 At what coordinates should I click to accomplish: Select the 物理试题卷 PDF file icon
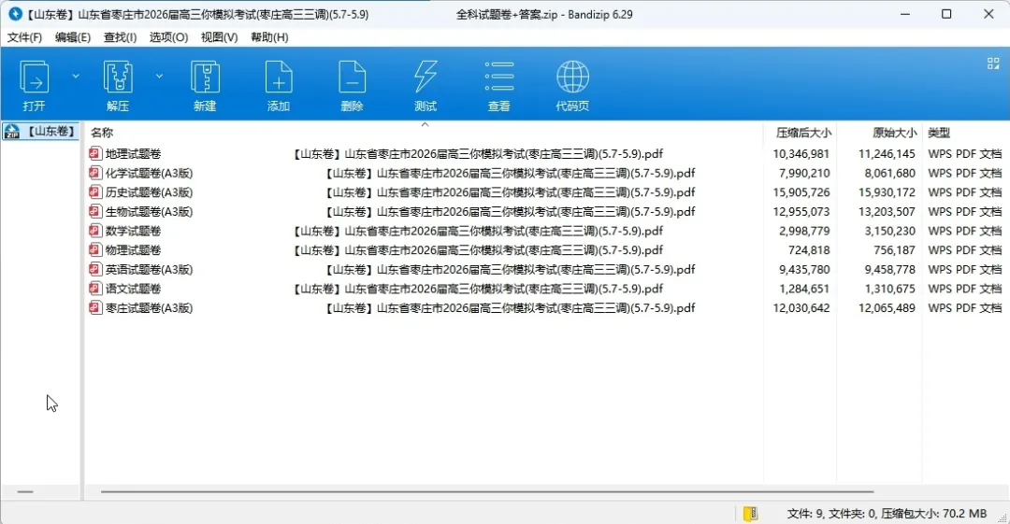95,249
